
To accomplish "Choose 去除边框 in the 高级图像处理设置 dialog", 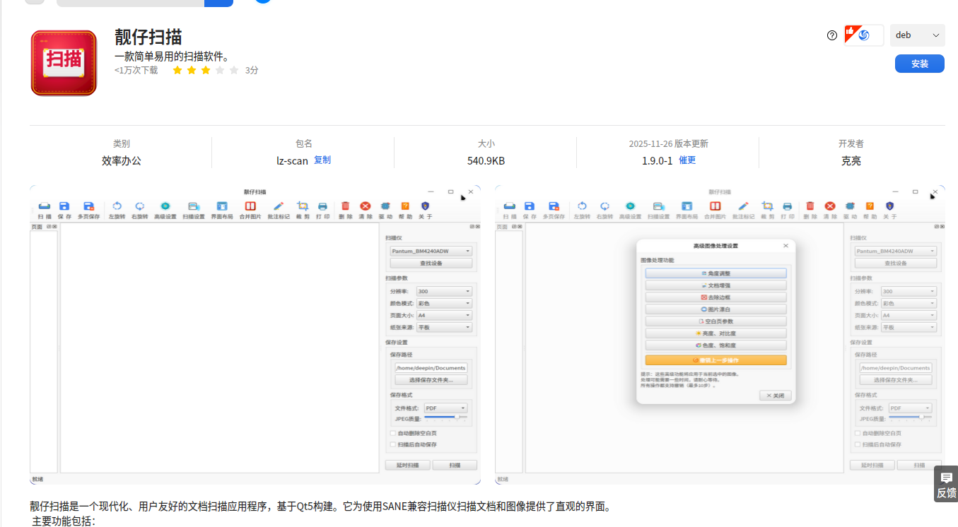I will pyautogui.click(x=715, y=297).
